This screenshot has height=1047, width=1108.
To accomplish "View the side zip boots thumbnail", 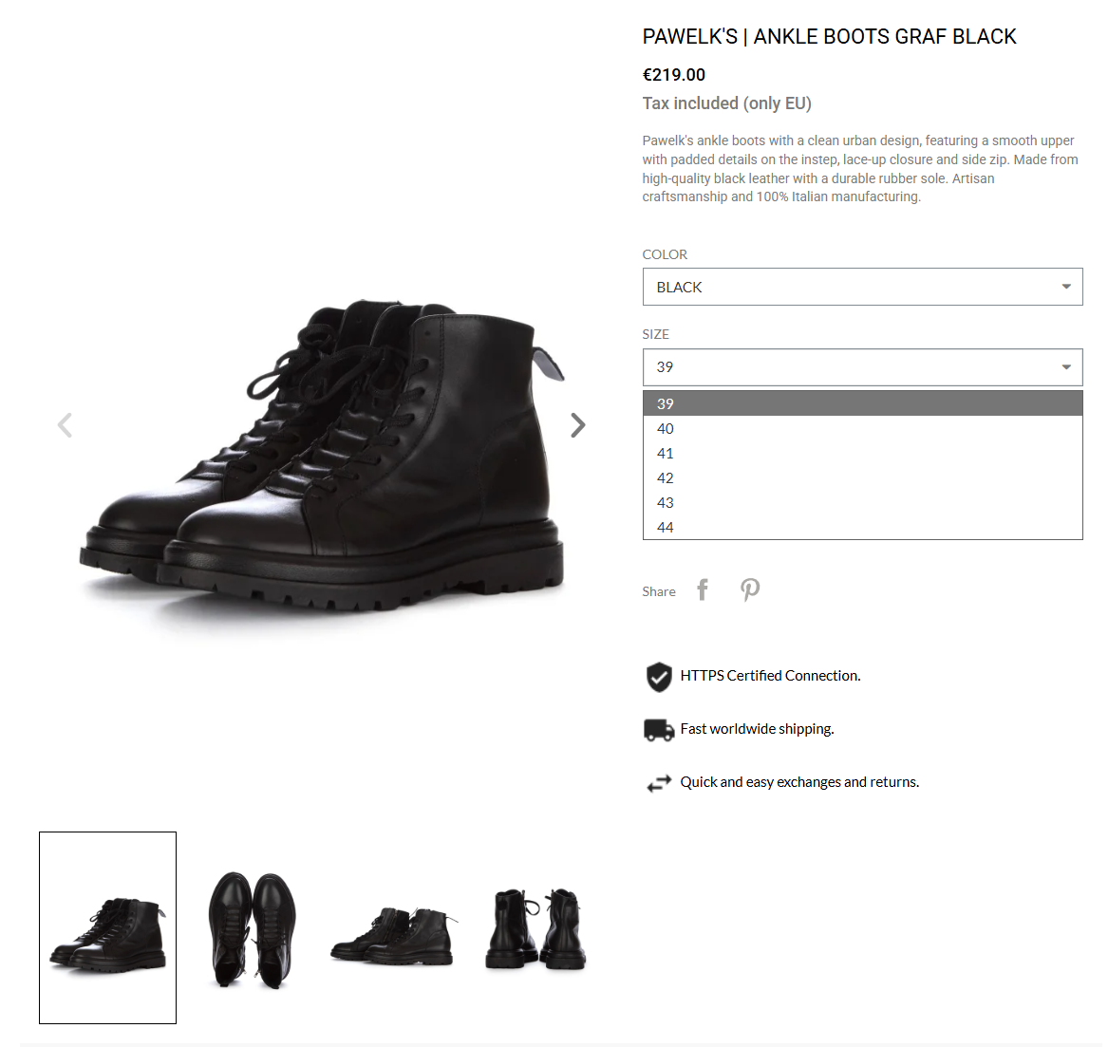I will [x=394, y=935].
